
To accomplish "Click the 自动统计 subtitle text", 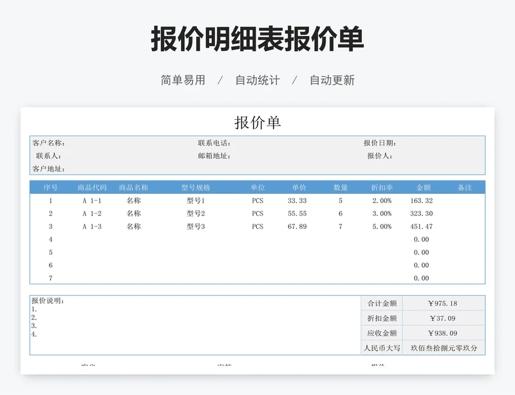I will [x=257, y=81].
